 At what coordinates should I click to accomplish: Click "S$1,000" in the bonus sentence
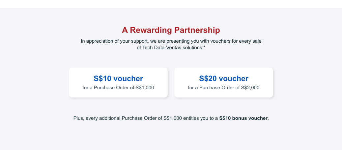[x=173, y=118]
